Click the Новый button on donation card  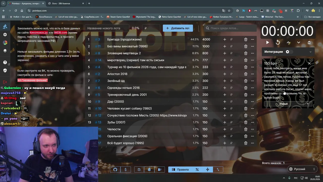click(284, 104)
